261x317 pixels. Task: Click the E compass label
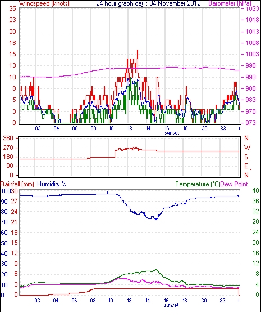[x=246, y=166]
